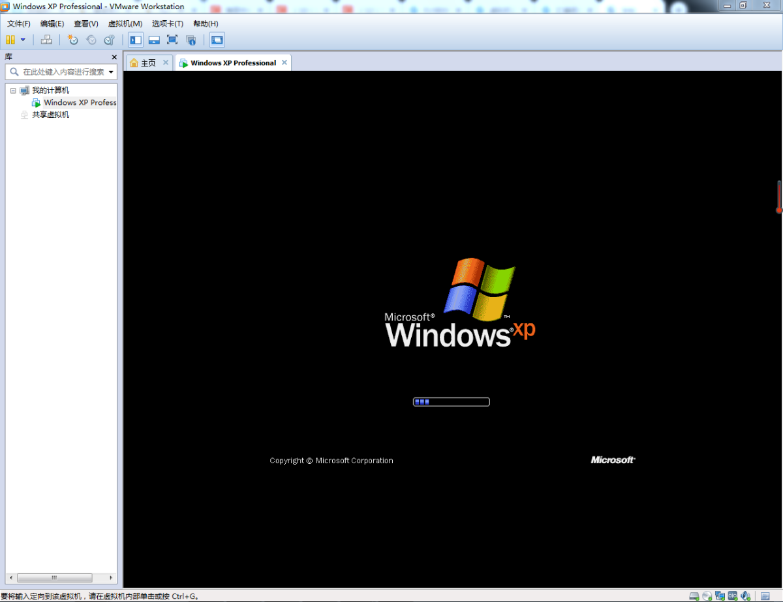Select the Windows XP Professional tab
This screenshot has width=783, height=602.
233,63
